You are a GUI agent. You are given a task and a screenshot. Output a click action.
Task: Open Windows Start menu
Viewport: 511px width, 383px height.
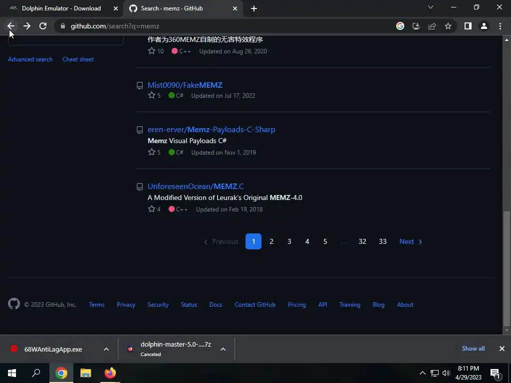click(12, 373)
